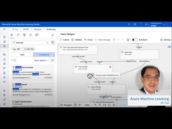Zoom out on the canvas
The width and height of the screenshot is (172, 129).
(x=100, y=105)
